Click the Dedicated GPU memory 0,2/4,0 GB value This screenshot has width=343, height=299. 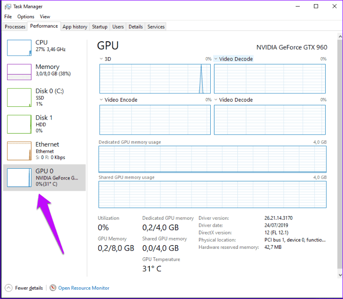pos(160,228)
